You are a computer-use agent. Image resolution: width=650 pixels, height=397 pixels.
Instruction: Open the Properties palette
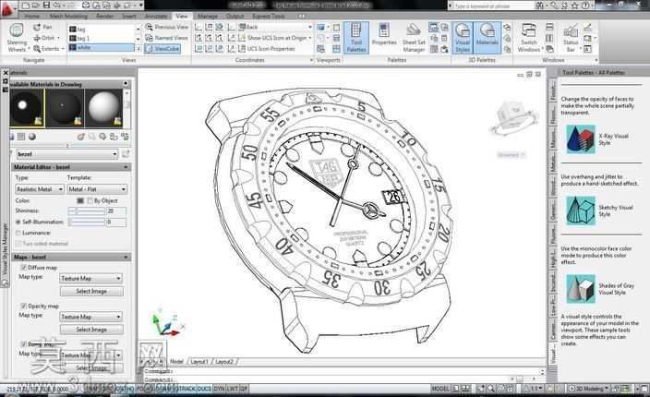384,36
